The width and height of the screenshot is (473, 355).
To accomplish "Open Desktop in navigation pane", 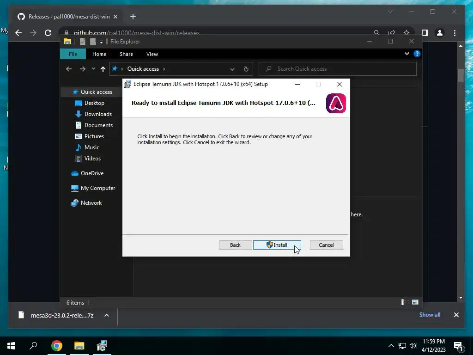I will click(94, 103).
